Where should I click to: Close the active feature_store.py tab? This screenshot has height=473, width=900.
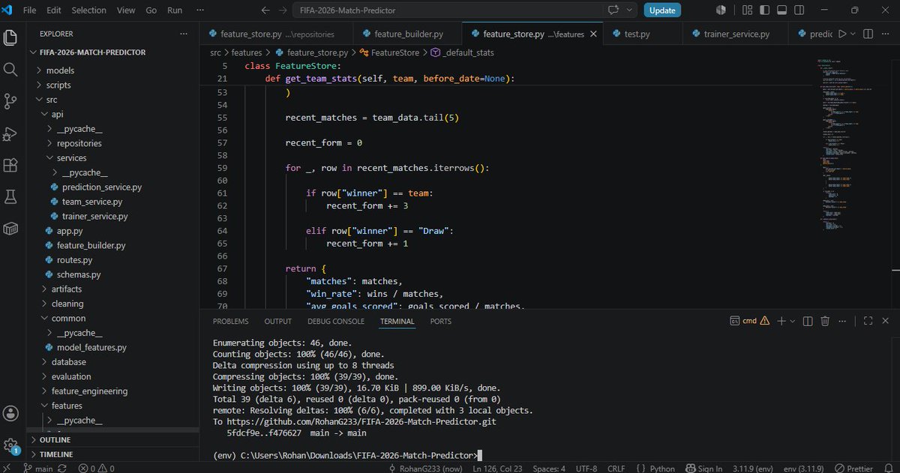(594, 34)
